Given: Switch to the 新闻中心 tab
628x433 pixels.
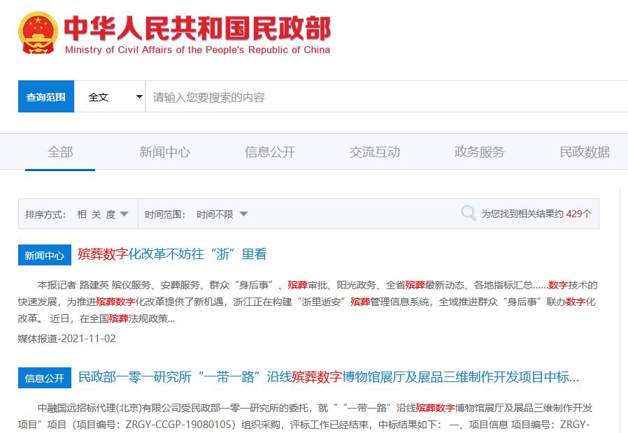Looking at the screenshot, I should (x=164, y=152).
